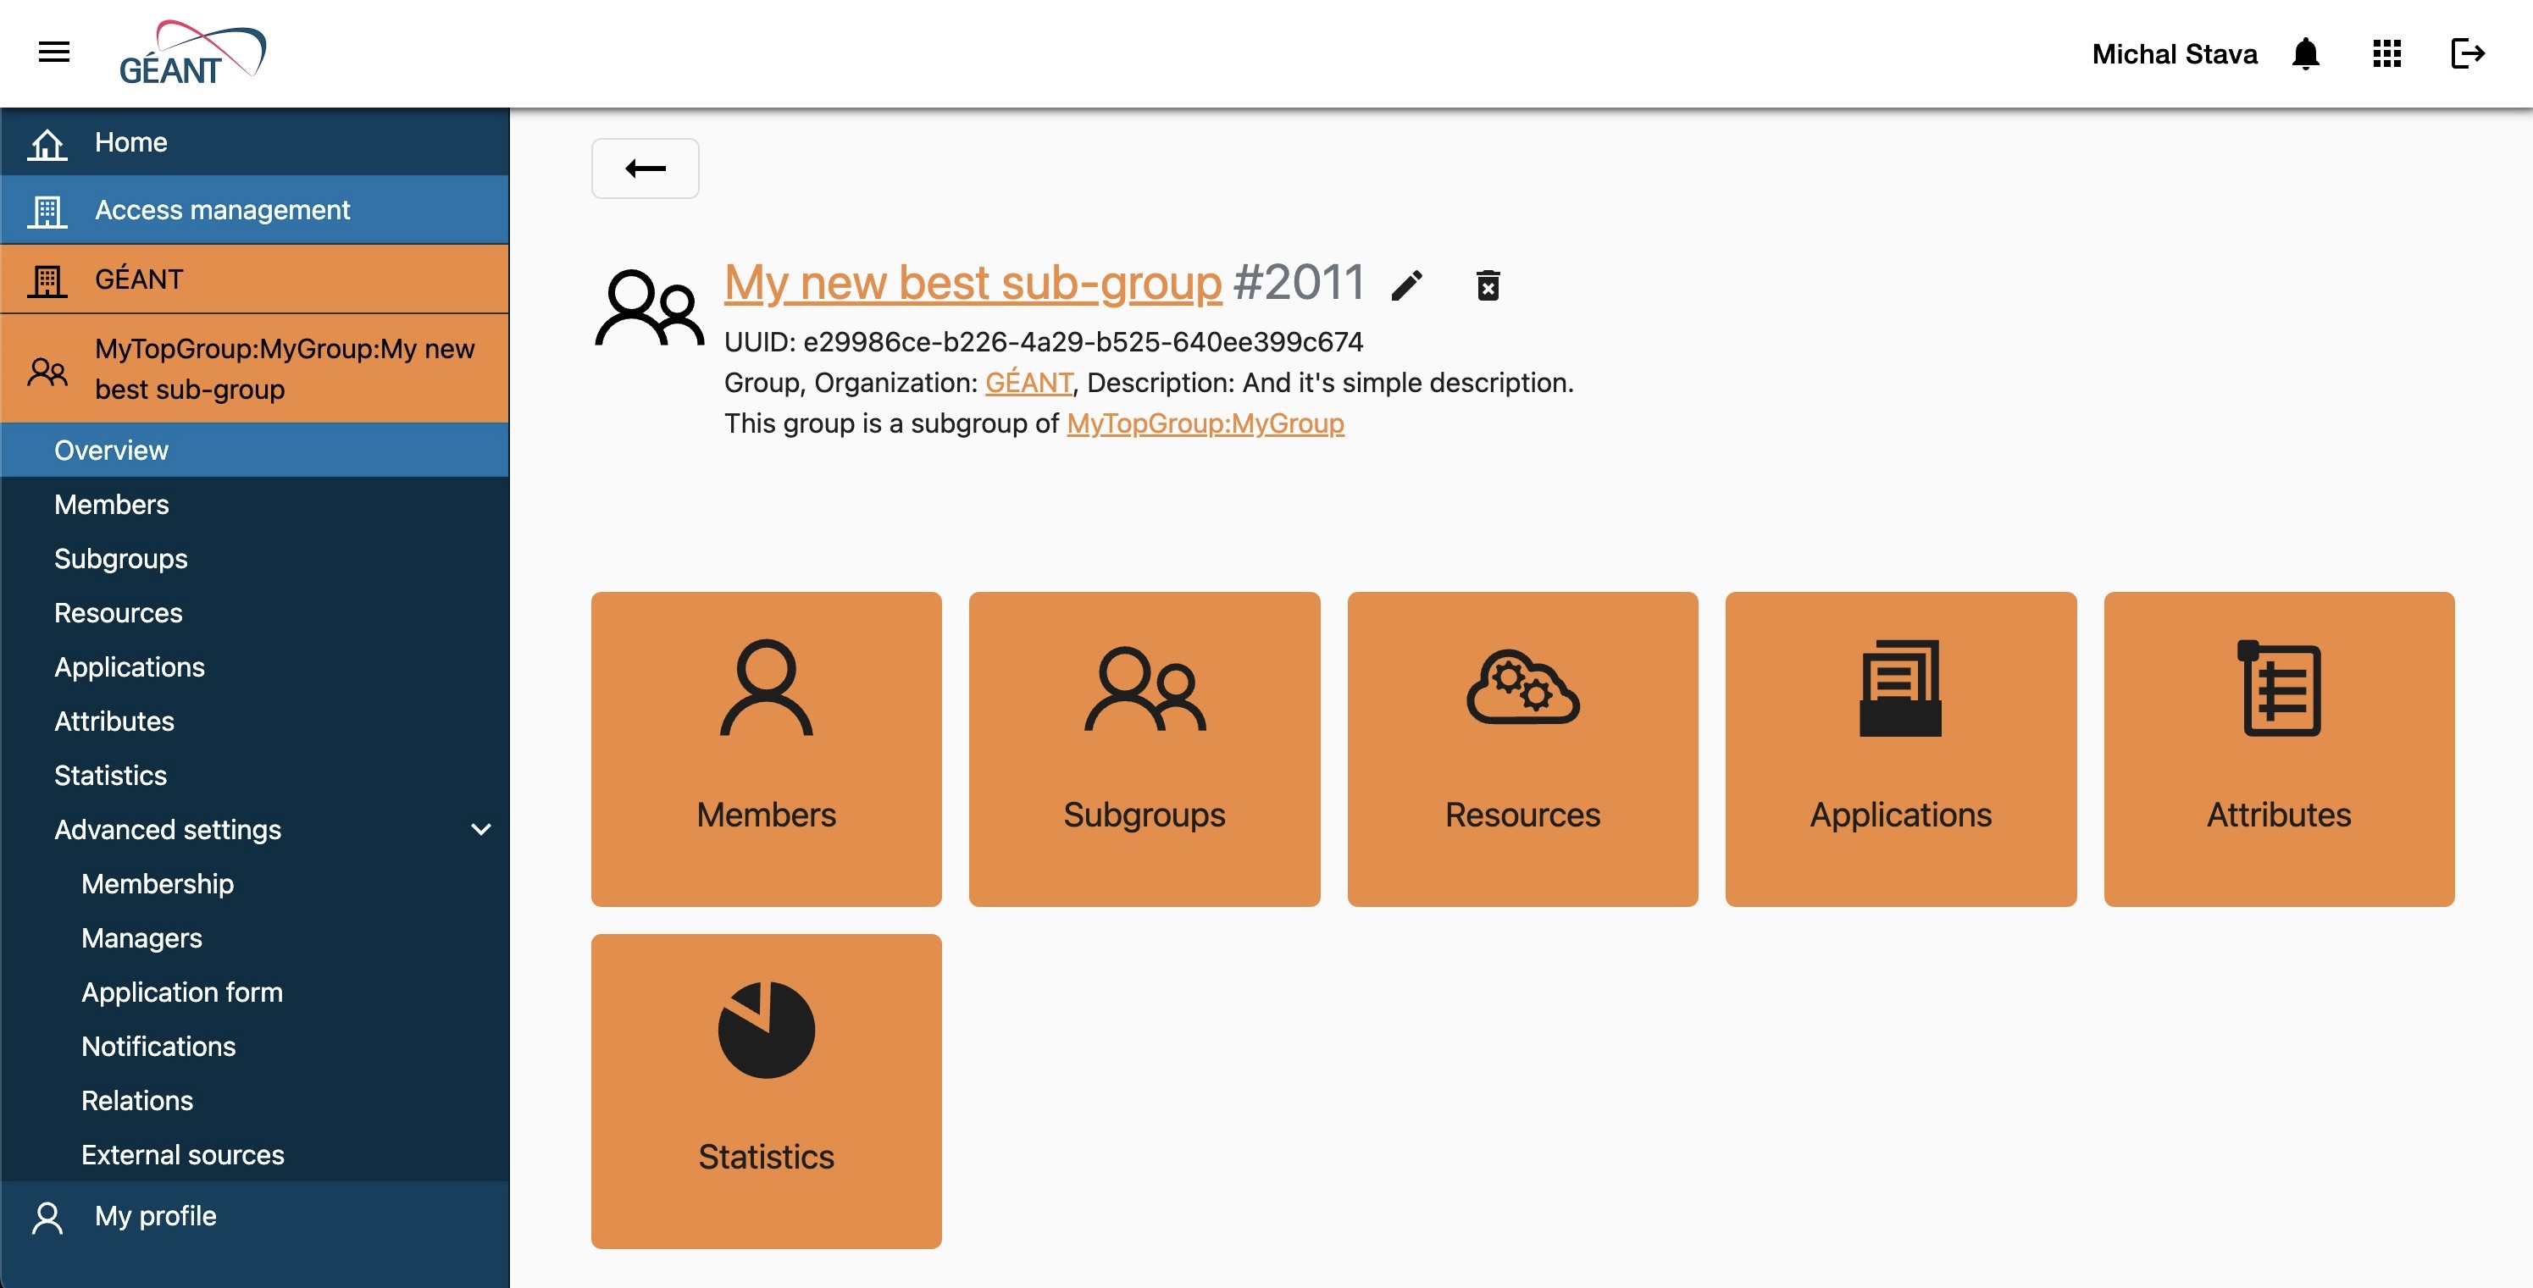Open the MyTopGroup:MyGroup parent link
2533x1288 pixels.
pyautogui.click(x=1205, y=423)
